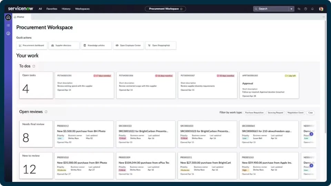Open the list view icon in sidebar
This screenshot has height=186, width=331.
(8, 25)
